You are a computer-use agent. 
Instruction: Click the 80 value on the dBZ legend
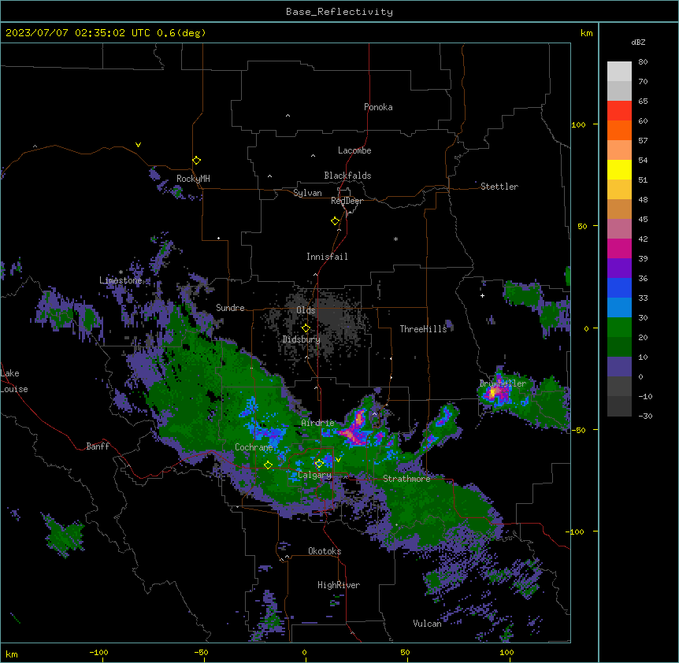coord(643,62)
